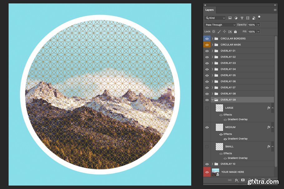This screenshot has height=189, width=284.
Task: Open the Pass Through blend mode dropdown
Action: pos(220,25)
